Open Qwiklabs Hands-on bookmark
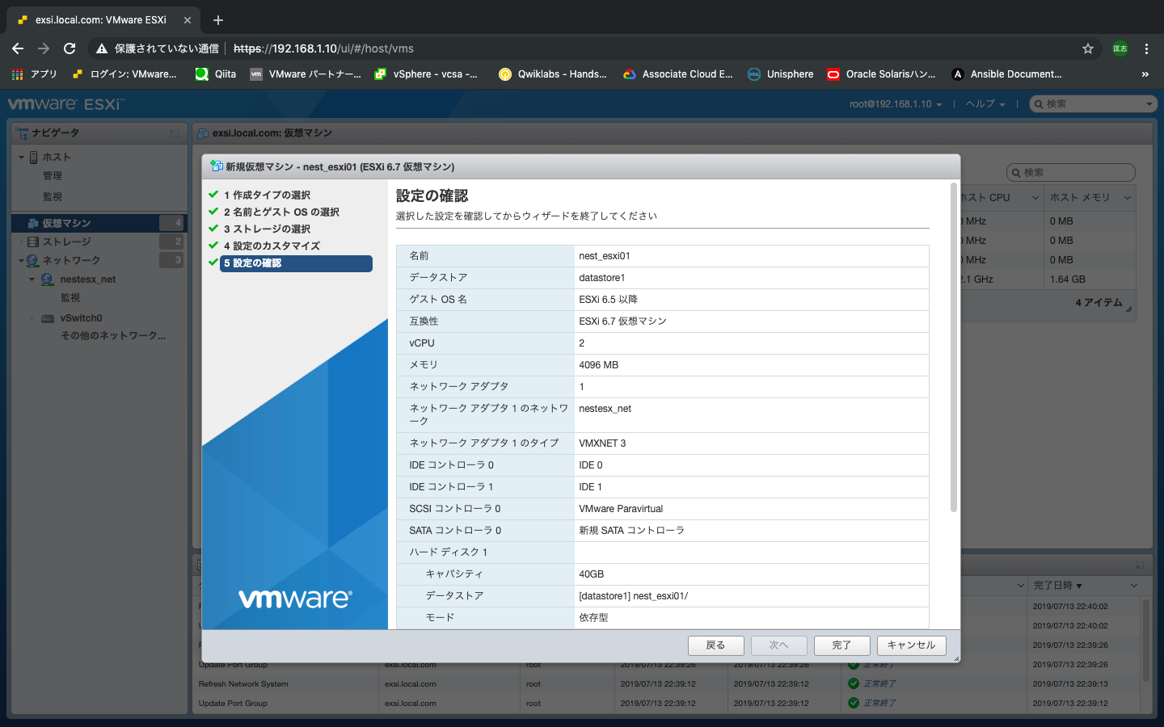 tap(553, 74)
